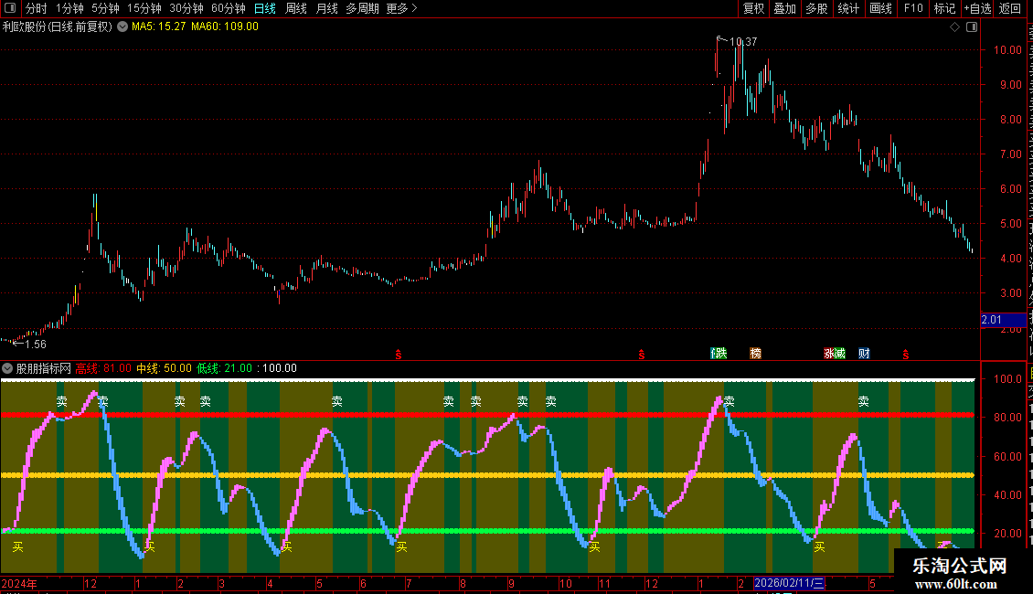Click the 标记 mark button
The height and width of the screenshot is (594, 1033).
pos(944,8)
